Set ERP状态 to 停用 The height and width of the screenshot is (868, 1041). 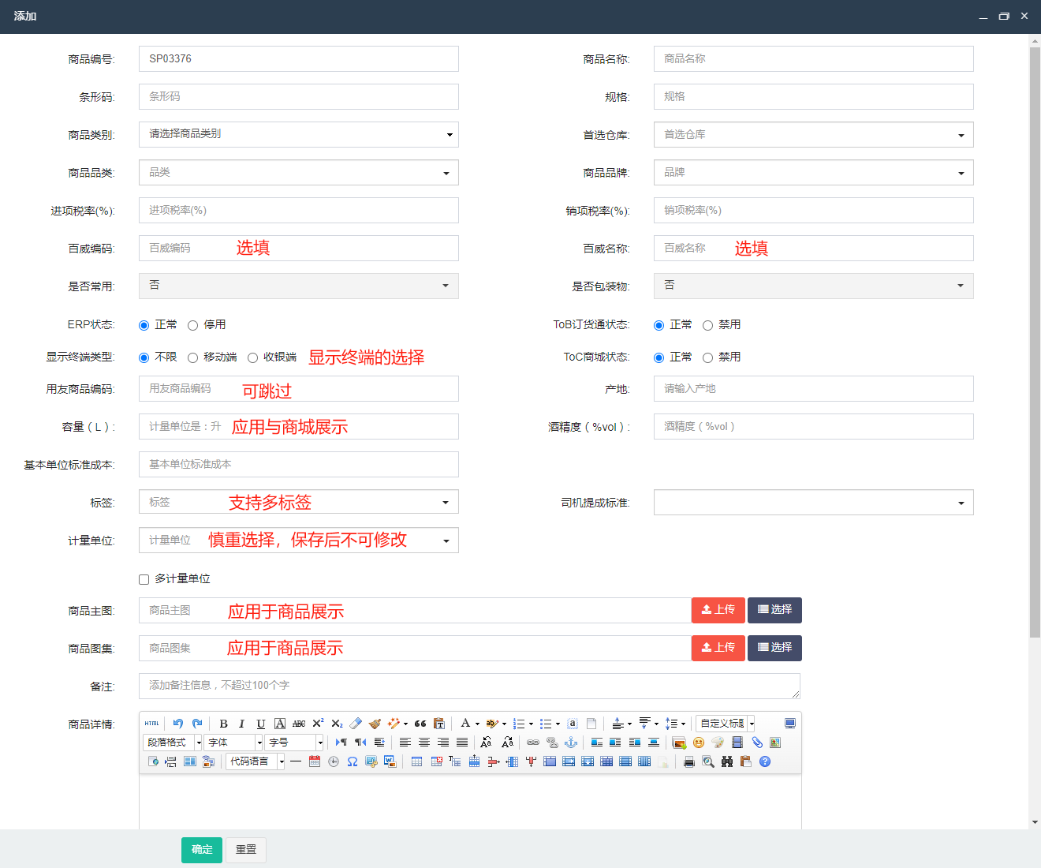click(x=192, y=325)
